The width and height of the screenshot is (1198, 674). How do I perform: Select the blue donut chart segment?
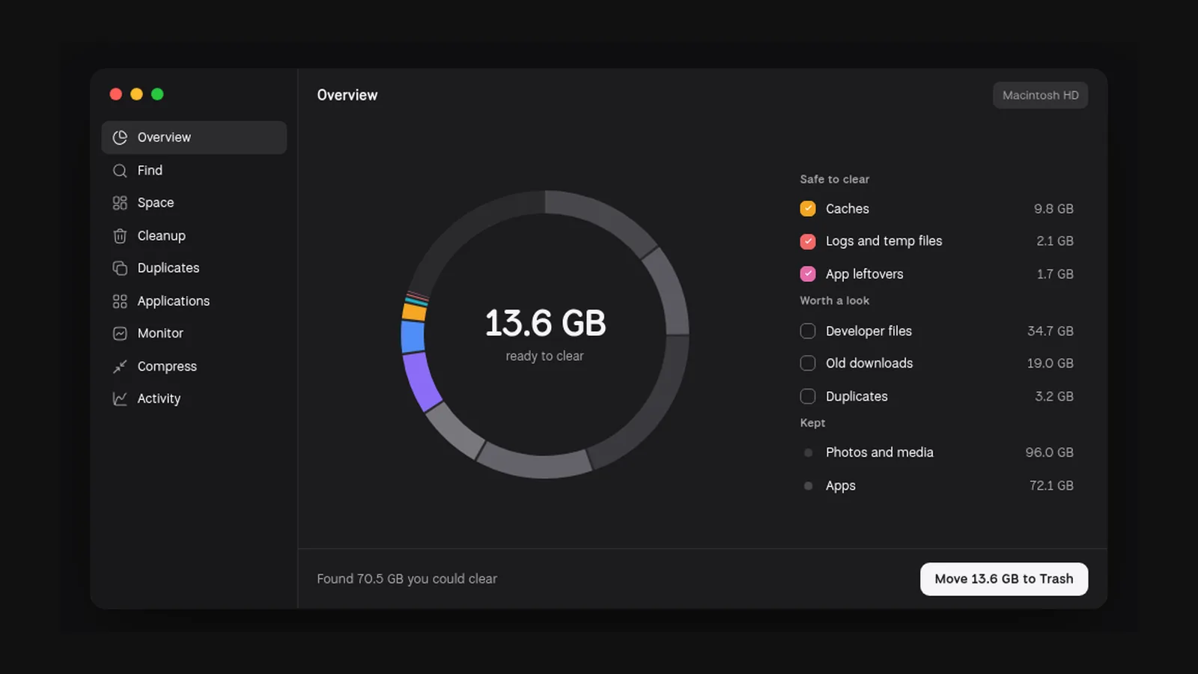coord(413,336)
